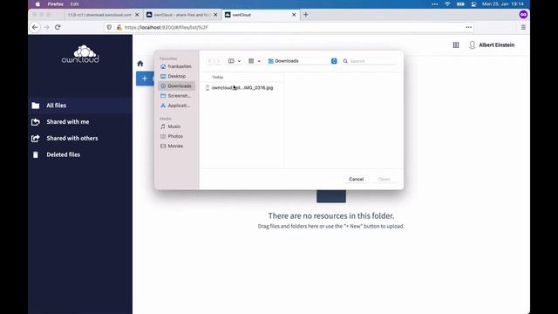Click the menu bar date and time
Screen dimensions: 558x314
(x=503, y=4)
